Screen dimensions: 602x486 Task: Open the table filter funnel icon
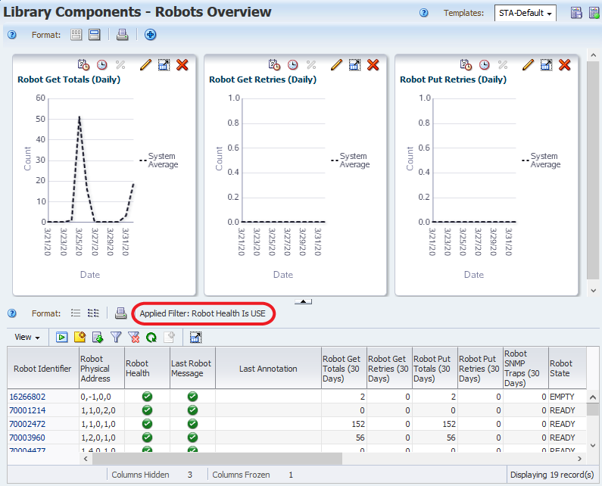tap(117, 337)
